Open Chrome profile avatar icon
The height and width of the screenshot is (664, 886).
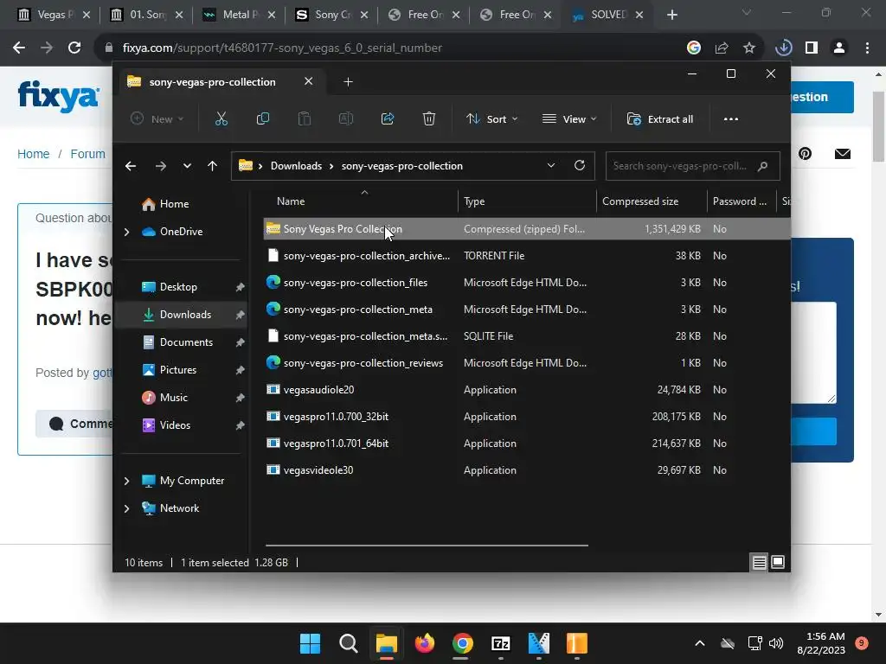pyautogui.click(x=839, y=48)
